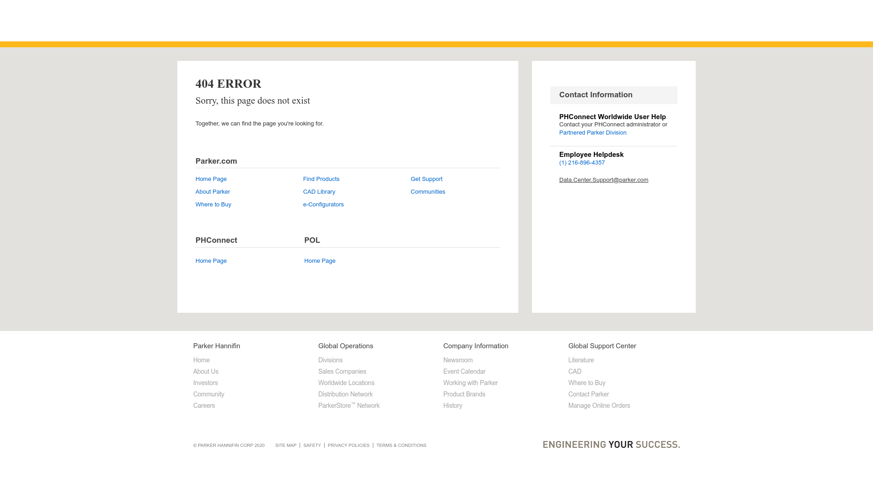This screenshot has height=491, width=873.
Task: Click the SAFETY footer link
Action: tap(312, 446)
